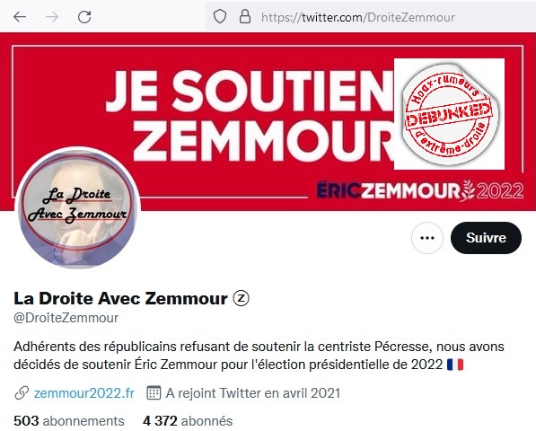This screenshot has height=431, width=536.
Task: Click the French flag emoji in bio
Action: pyautogui.click(x=455, y=365)
